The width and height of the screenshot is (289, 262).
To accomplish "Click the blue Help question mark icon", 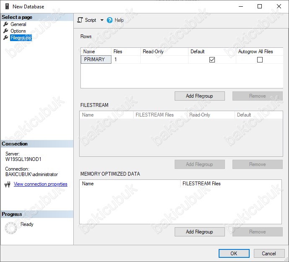I will coord(109,20).
